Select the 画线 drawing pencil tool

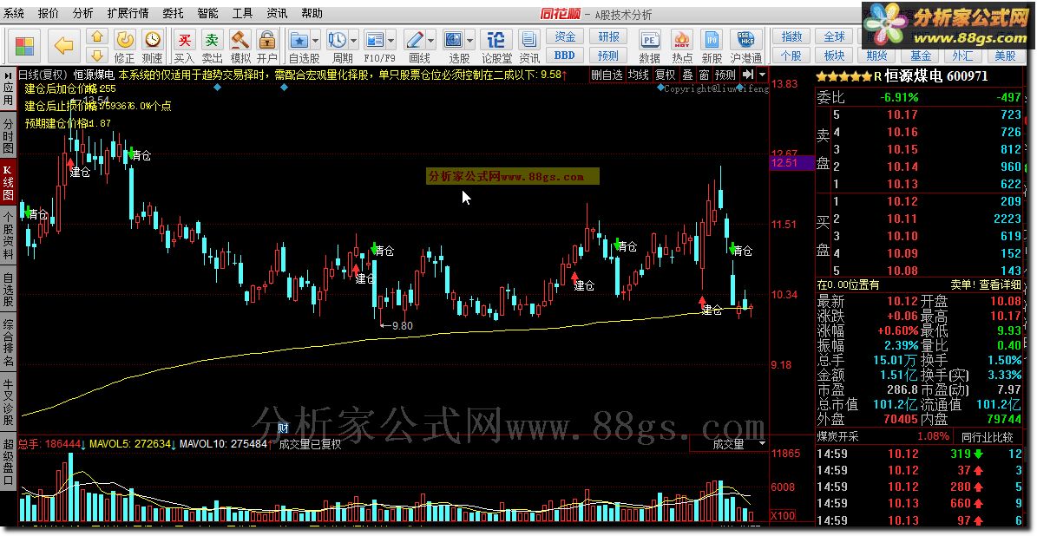click(x=415, y=40)
